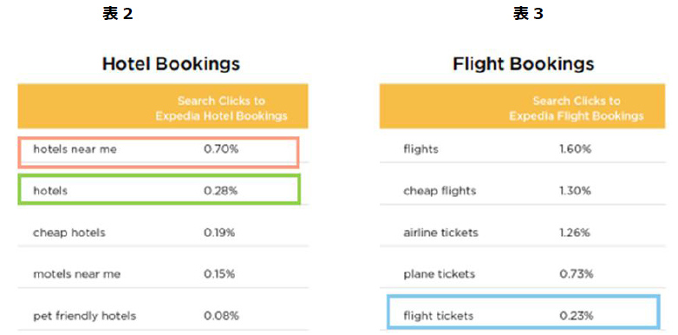Select the 0.28% hotels value

[x=220, y=191]
